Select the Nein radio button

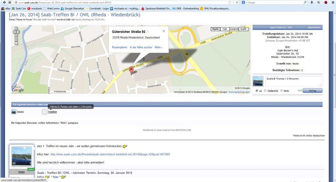click(x=282, y=91)
